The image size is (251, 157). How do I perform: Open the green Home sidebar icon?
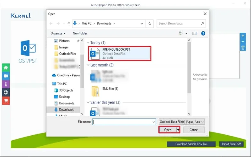coord(6,68)
